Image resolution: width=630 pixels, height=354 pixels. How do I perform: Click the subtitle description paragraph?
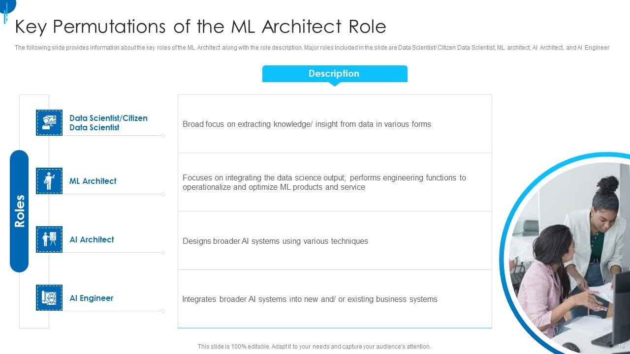pyautogui.click(x=312, y=48)
